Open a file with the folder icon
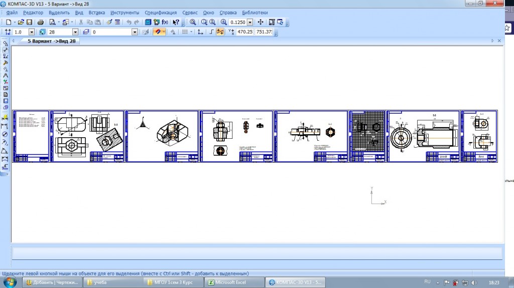The image size is (514, 288). point(21,22)
